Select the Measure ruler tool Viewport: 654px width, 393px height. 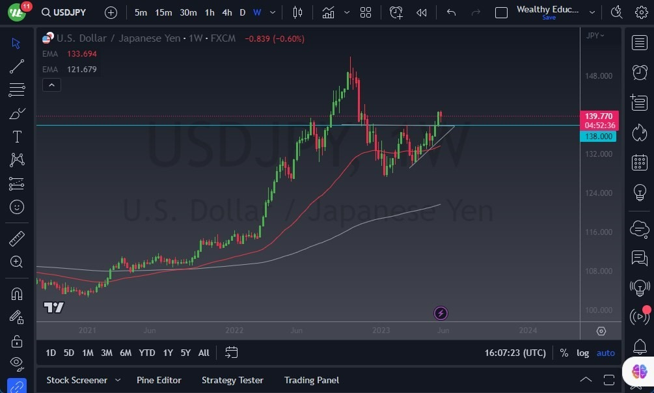[x=17, y=239]
